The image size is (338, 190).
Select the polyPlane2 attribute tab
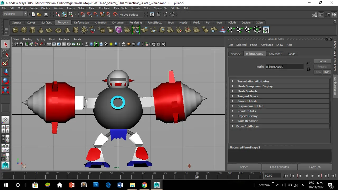click(275, 54)
